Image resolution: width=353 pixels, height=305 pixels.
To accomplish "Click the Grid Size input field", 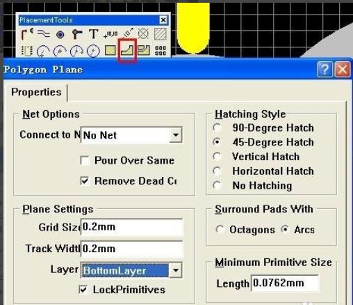I will pos(131,227).
